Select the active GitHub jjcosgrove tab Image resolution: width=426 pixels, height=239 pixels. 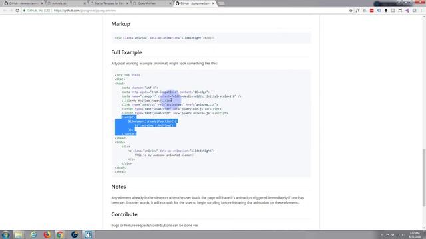pos(195,3)
